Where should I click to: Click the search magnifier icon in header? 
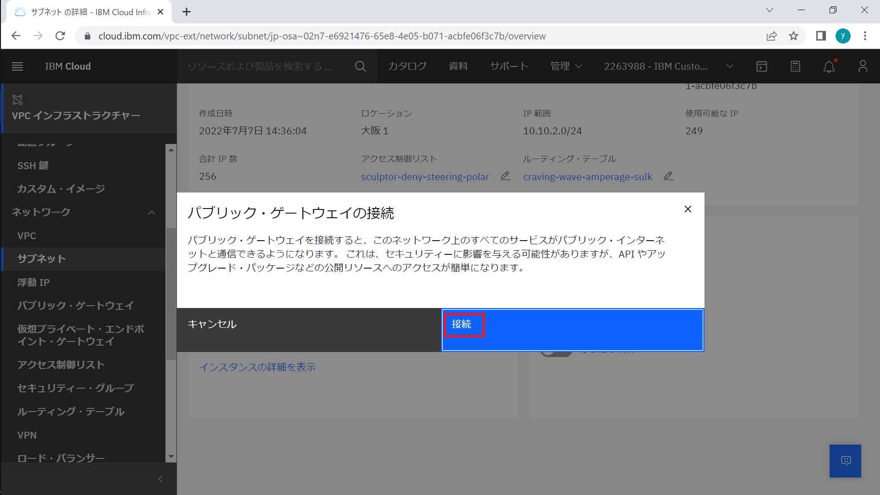click(360, 66)
